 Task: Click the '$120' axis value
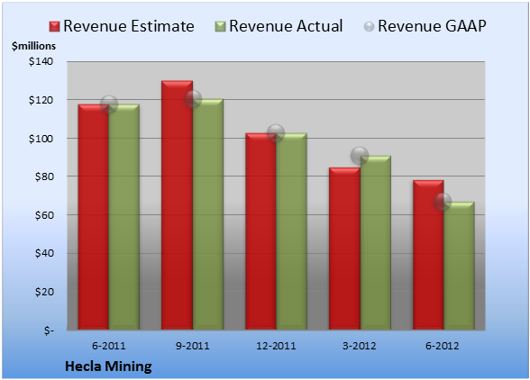[41, 100]
